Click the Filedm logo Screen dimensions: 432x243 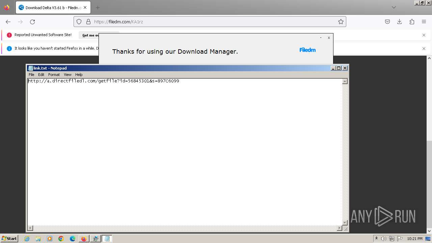pos(307,50)
